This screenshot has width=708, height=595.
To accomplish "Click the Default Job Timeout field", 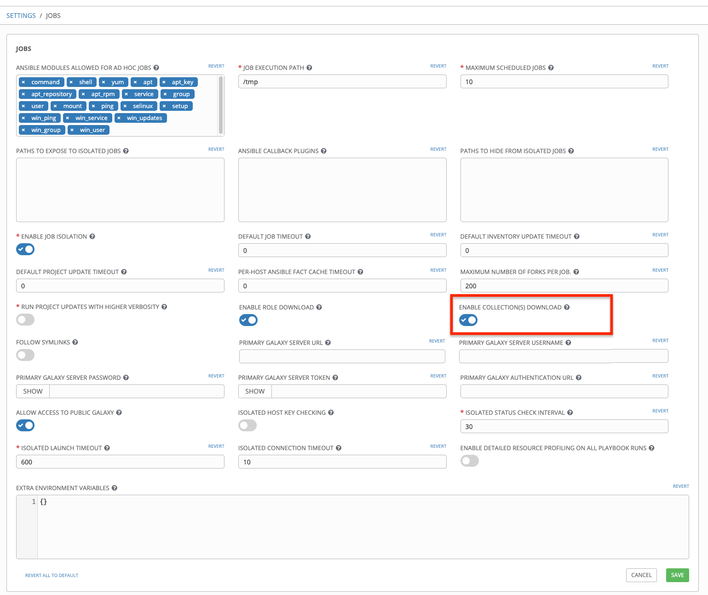I will (x=342, y=251).
